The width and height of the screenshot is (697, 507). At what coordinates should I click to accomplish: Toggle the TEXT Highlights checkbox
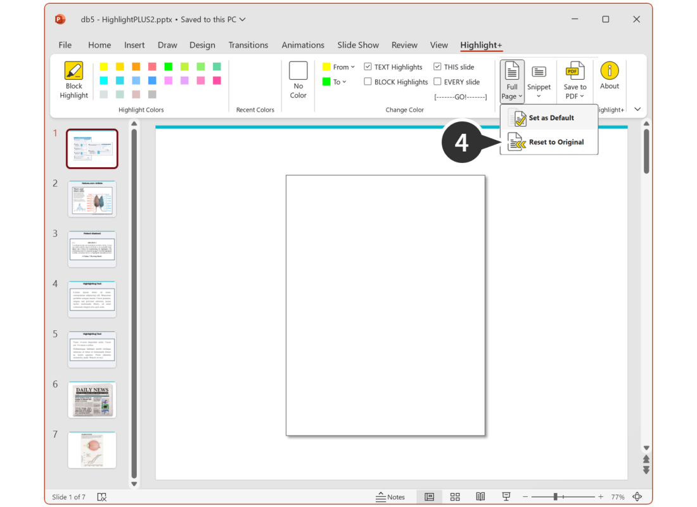368,67
